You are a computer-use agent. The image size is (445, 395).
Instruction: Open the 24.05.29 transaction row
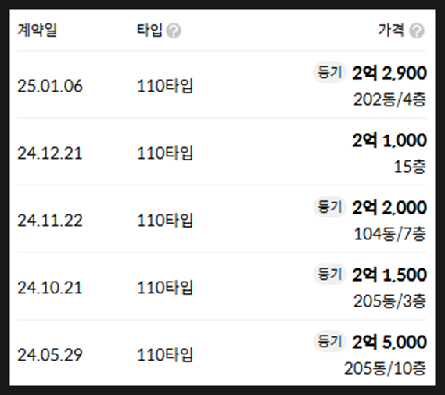pyautogui.click(x=221, y=353)
